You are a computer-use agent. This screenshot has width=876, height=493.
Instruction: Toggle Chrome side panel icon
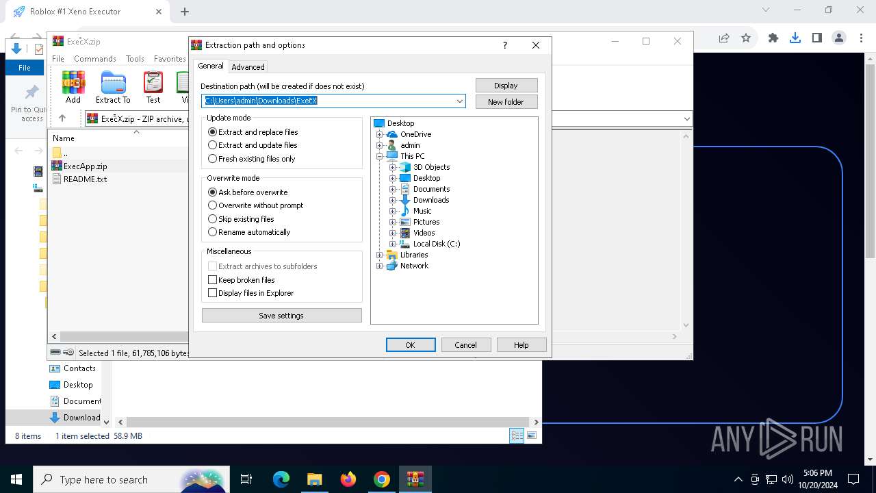click(817, 38)
